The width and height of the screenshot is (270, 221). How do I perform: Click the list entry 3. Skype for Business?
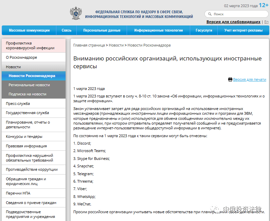coord(91,159)
